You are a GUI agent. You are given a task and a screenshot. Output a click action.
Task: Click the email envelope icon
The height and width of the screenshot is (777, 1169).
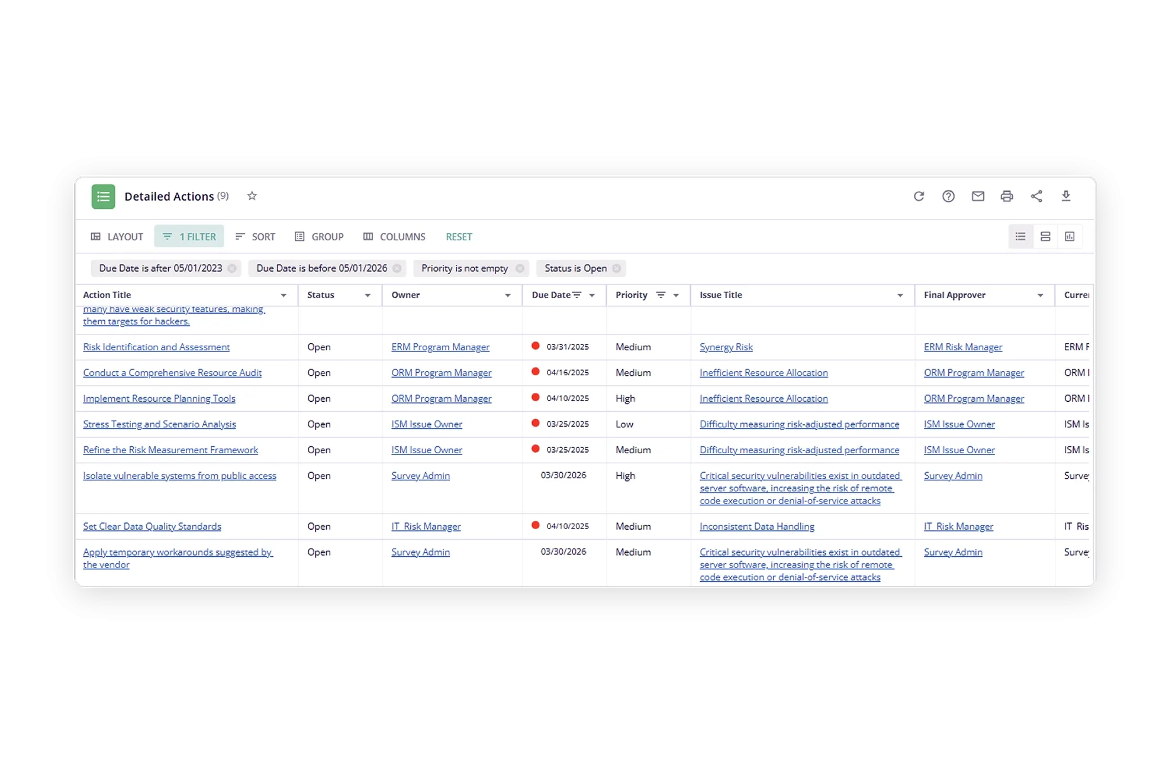[x=978, y=196]
